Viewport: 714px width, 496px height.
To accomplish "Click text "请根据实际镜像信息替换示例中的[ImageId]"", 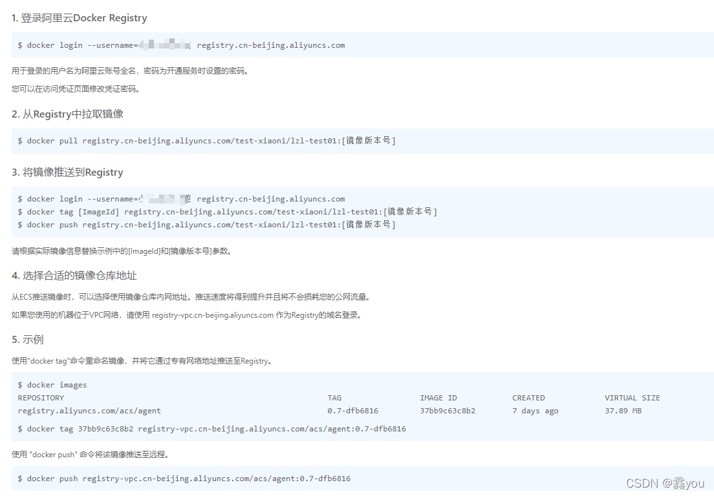I will 85,251.
